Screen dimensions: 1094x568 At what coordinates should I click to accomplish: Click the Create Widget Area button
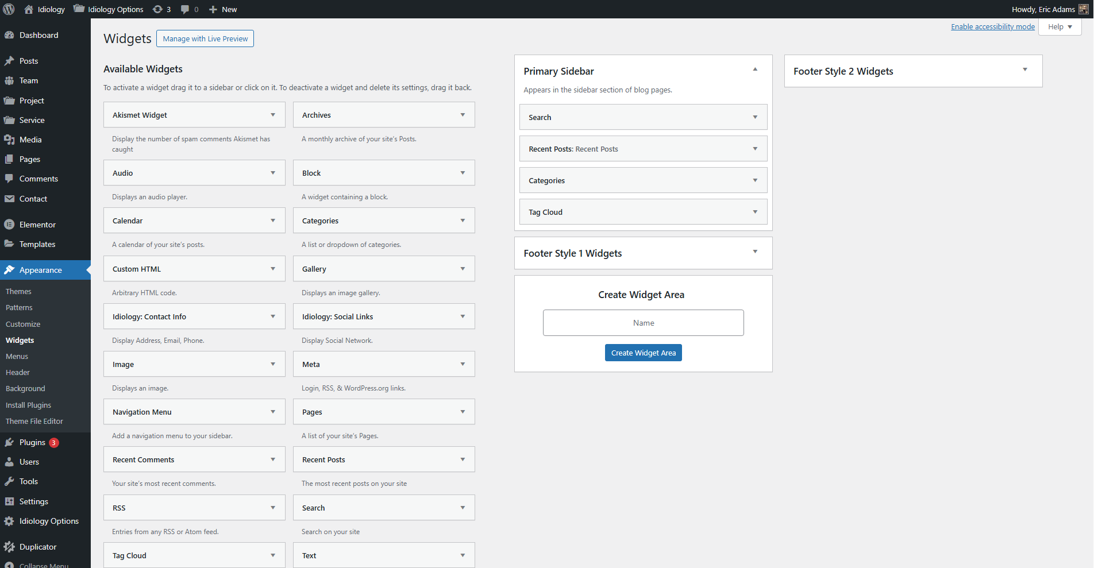click(x=643, y=353)
